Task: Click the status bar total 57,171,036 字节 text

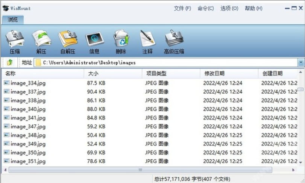Action: (x=192, y=179)
